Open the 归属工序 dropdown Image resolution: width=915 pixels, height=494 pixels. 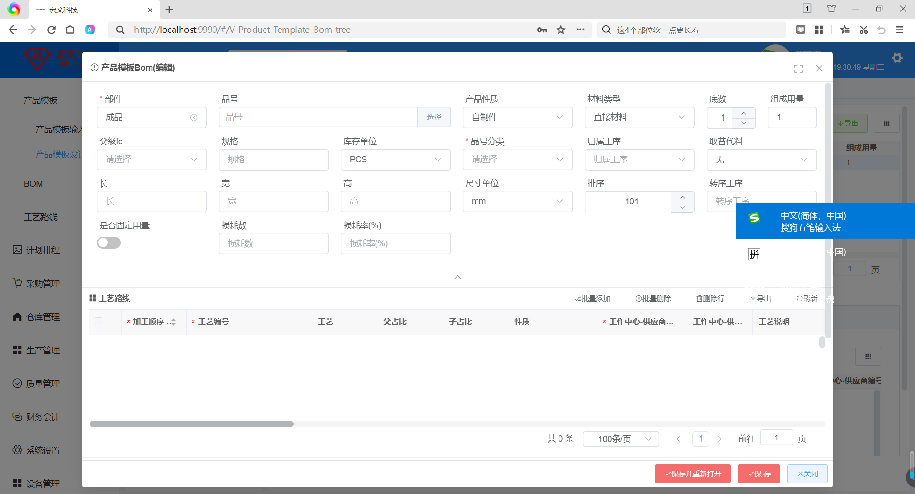[x=640, y=160]
